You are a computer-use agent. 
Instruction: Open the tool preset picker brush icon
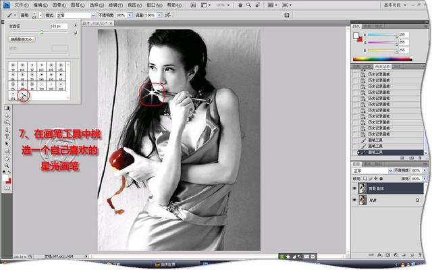11,15
